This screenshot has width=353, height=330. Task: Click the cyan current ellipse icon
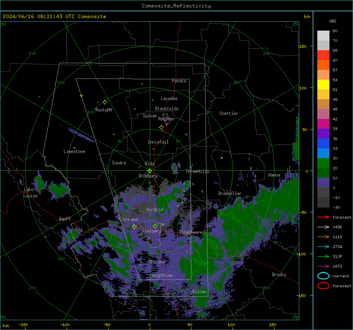point(323,276)
